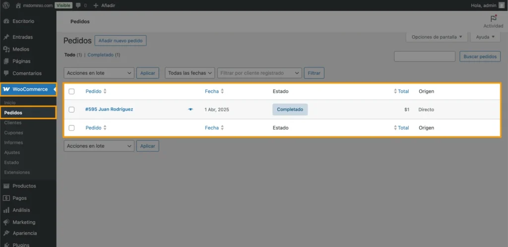Preview order #595 with the eye icon
Screen dimensions: 508x247
190,110
